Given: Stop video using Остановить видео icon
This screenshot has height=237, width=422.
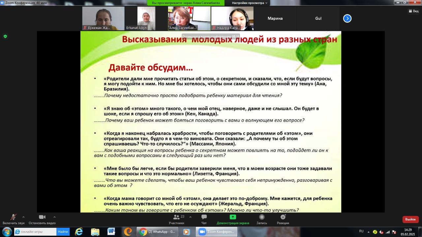Looking at the screenshot, I should pyautogui.click(x=42, y=217).
